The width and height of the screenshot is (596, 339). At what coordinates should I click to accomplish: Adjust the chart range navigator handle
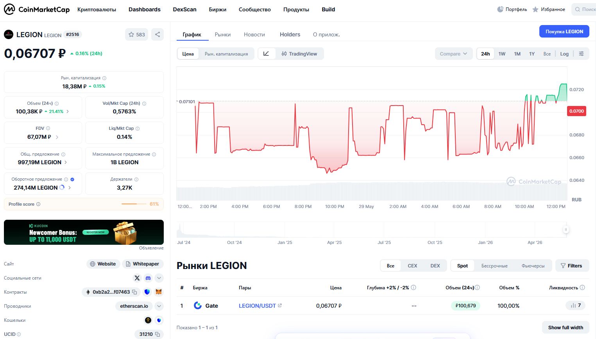tap(566, 230)
